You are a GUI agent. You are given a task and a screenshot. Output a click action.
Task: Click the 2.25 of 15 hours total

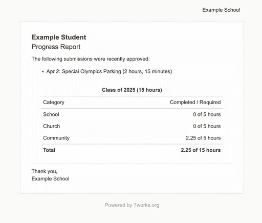tap(201, 150)
